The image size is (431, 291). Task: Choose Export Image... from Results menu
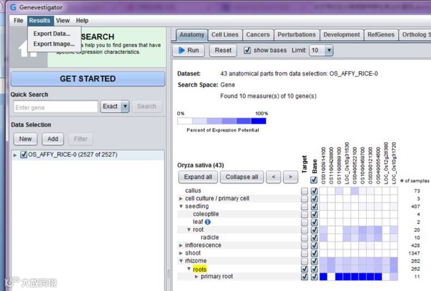[54, 44]
